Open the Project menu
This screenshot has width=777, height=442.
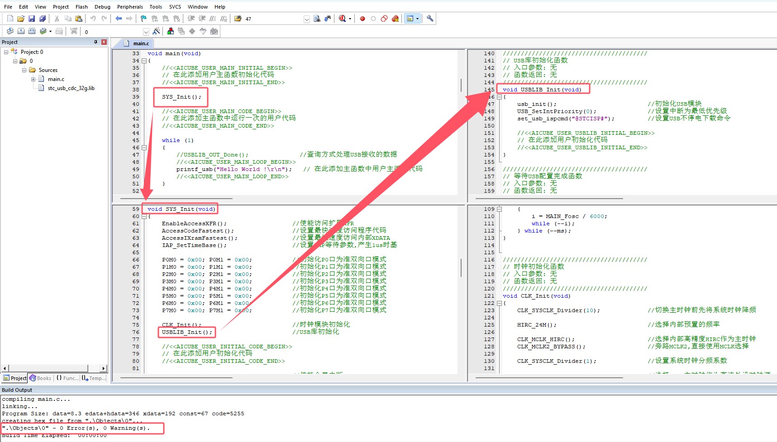[x=61, y=7]
